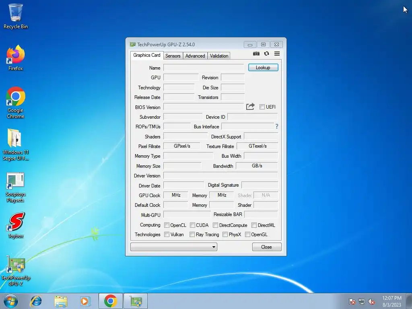
Task: Select the TechPowerUp GPU-Z desktop shortcut
Action: [x=16, y=271]
